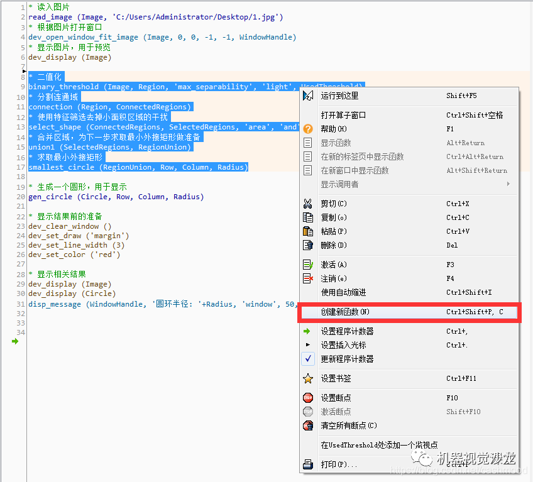
Task: Choose 打印(P)... menu entry
Action: (409, 464)
